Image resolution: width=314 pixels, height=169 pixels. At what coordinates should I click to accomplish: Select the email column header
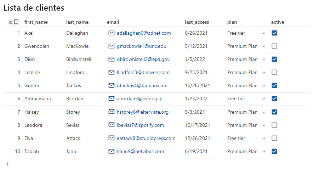[113, 22]
